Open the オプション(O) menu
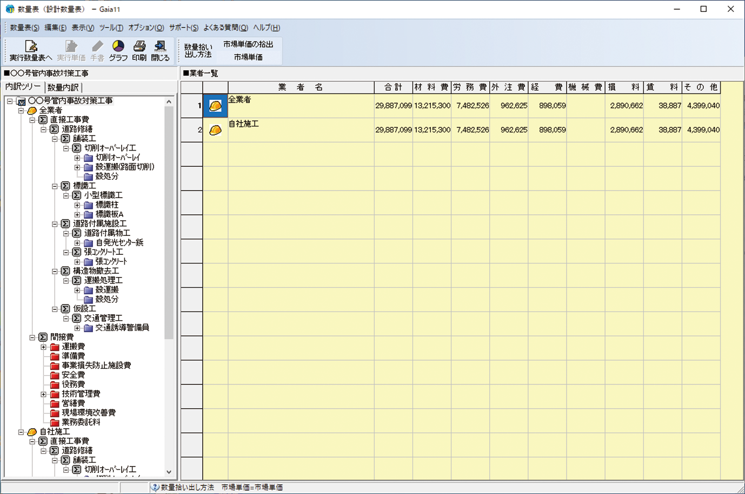Screen dimensions: 745x494 pos(146,28)
